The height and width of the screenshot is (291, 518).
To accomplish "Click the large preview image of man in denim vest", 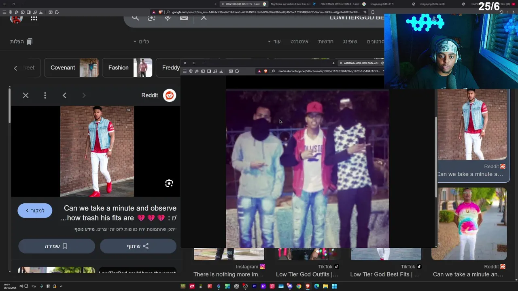I will tap(97, 151).
